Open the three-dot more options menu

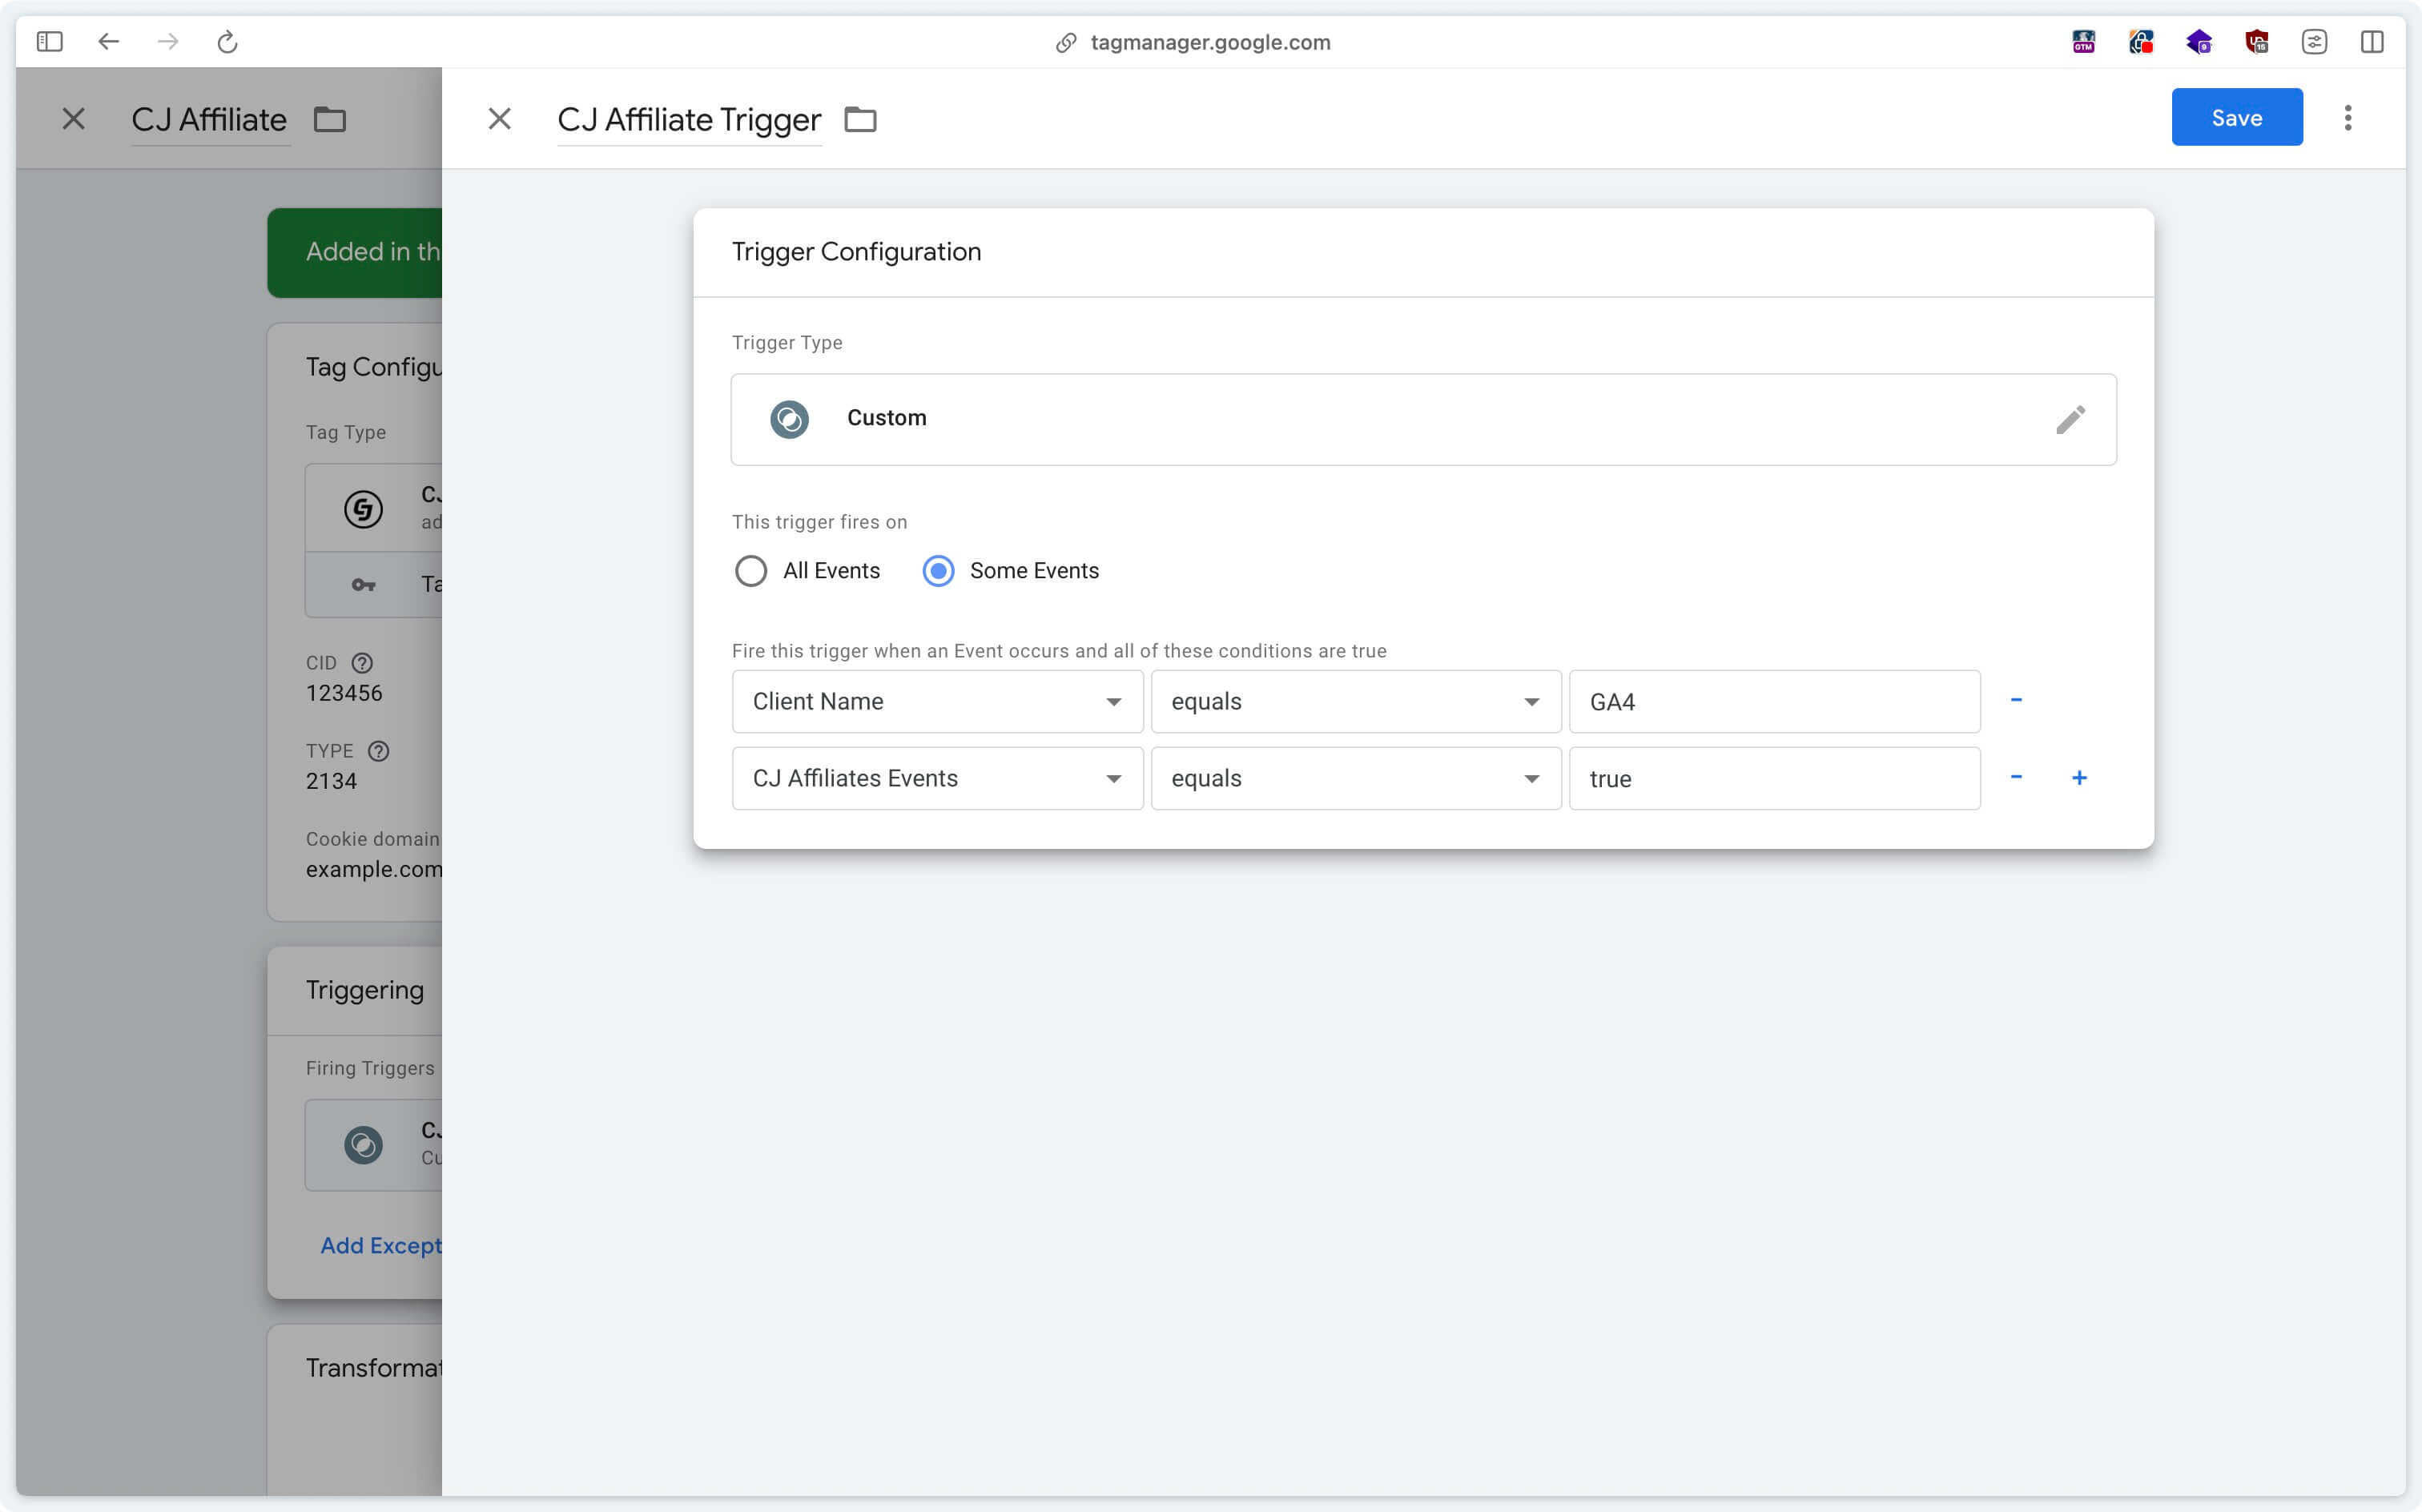pyautogui.click(x=2347, y=118)
